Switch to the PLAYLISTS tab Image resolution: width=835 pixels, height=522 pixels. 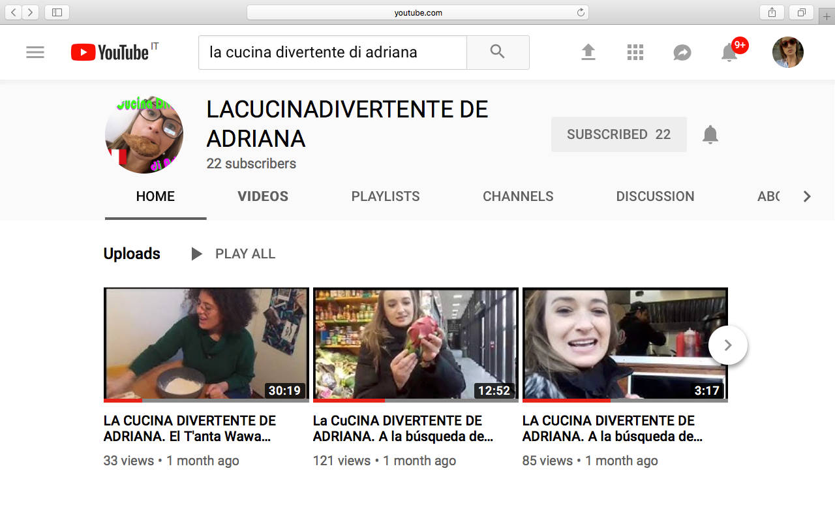point(386,196)
